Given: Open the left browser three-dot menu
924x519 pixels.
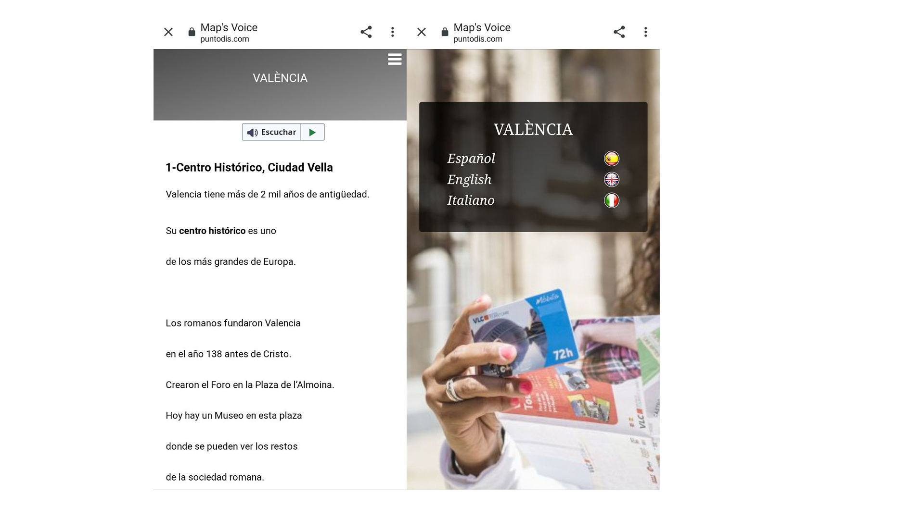Looking at the screenshot, I should tap(393, 32).
